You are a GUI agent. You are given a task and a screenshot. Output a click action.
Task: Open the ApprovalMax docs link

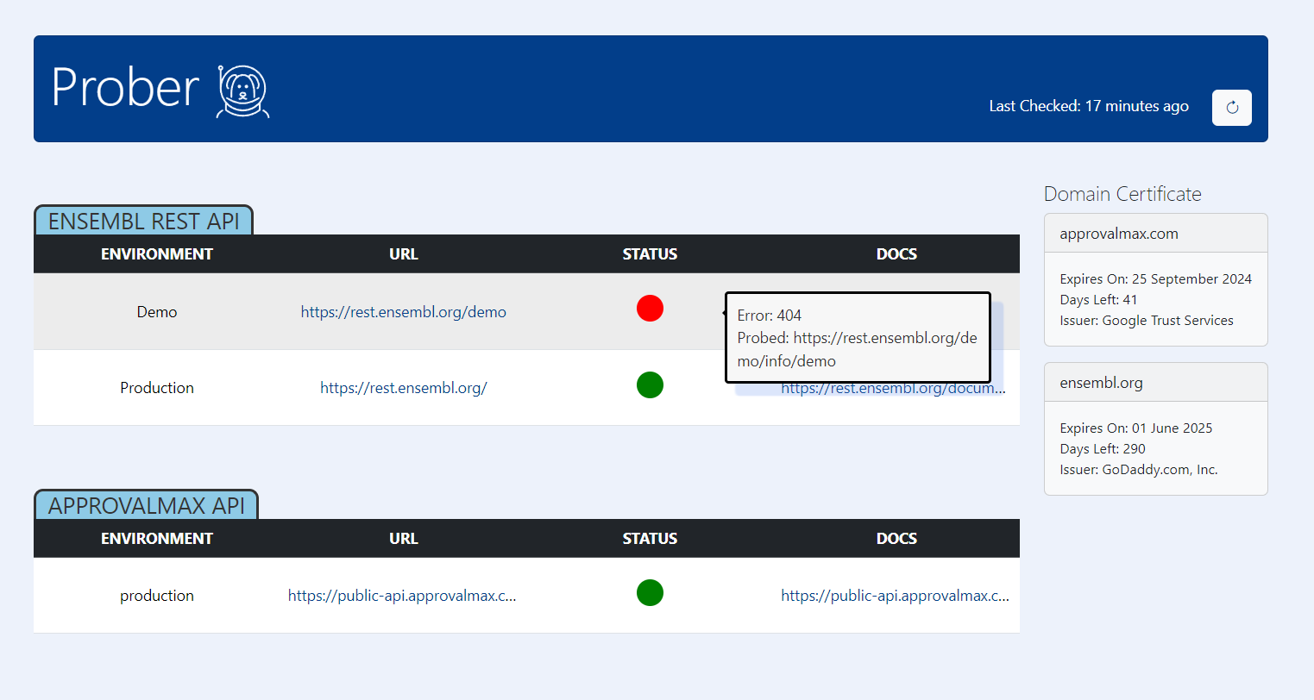[x=895, y=595]
